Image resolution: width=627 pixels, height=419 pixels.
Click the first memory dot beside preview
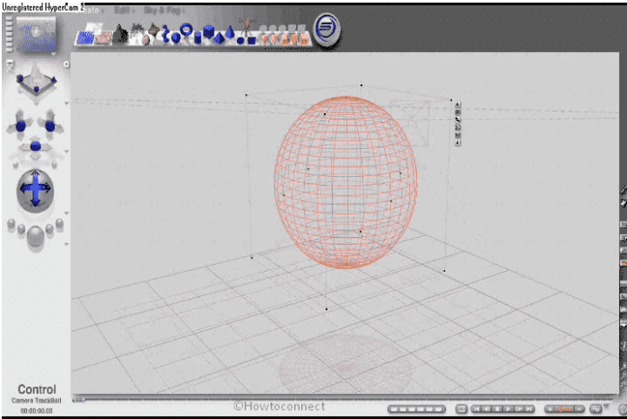coord(9,20)
